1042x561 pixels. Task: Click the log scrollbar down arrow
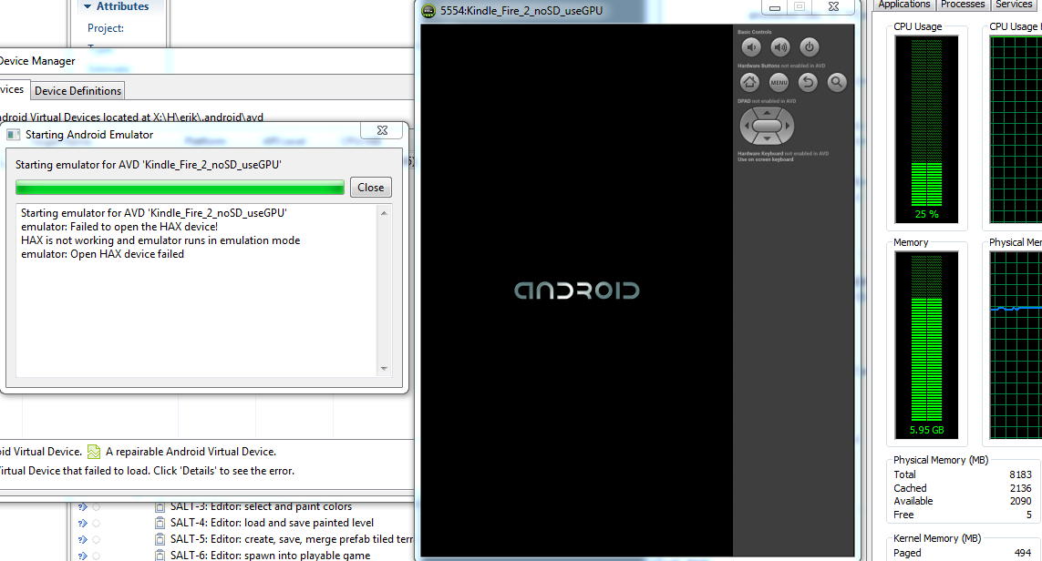tap(384, 369)
